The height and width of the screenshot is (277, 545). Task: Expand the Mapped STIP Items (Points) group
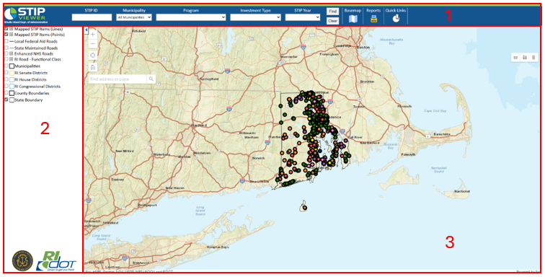(11, 35)
